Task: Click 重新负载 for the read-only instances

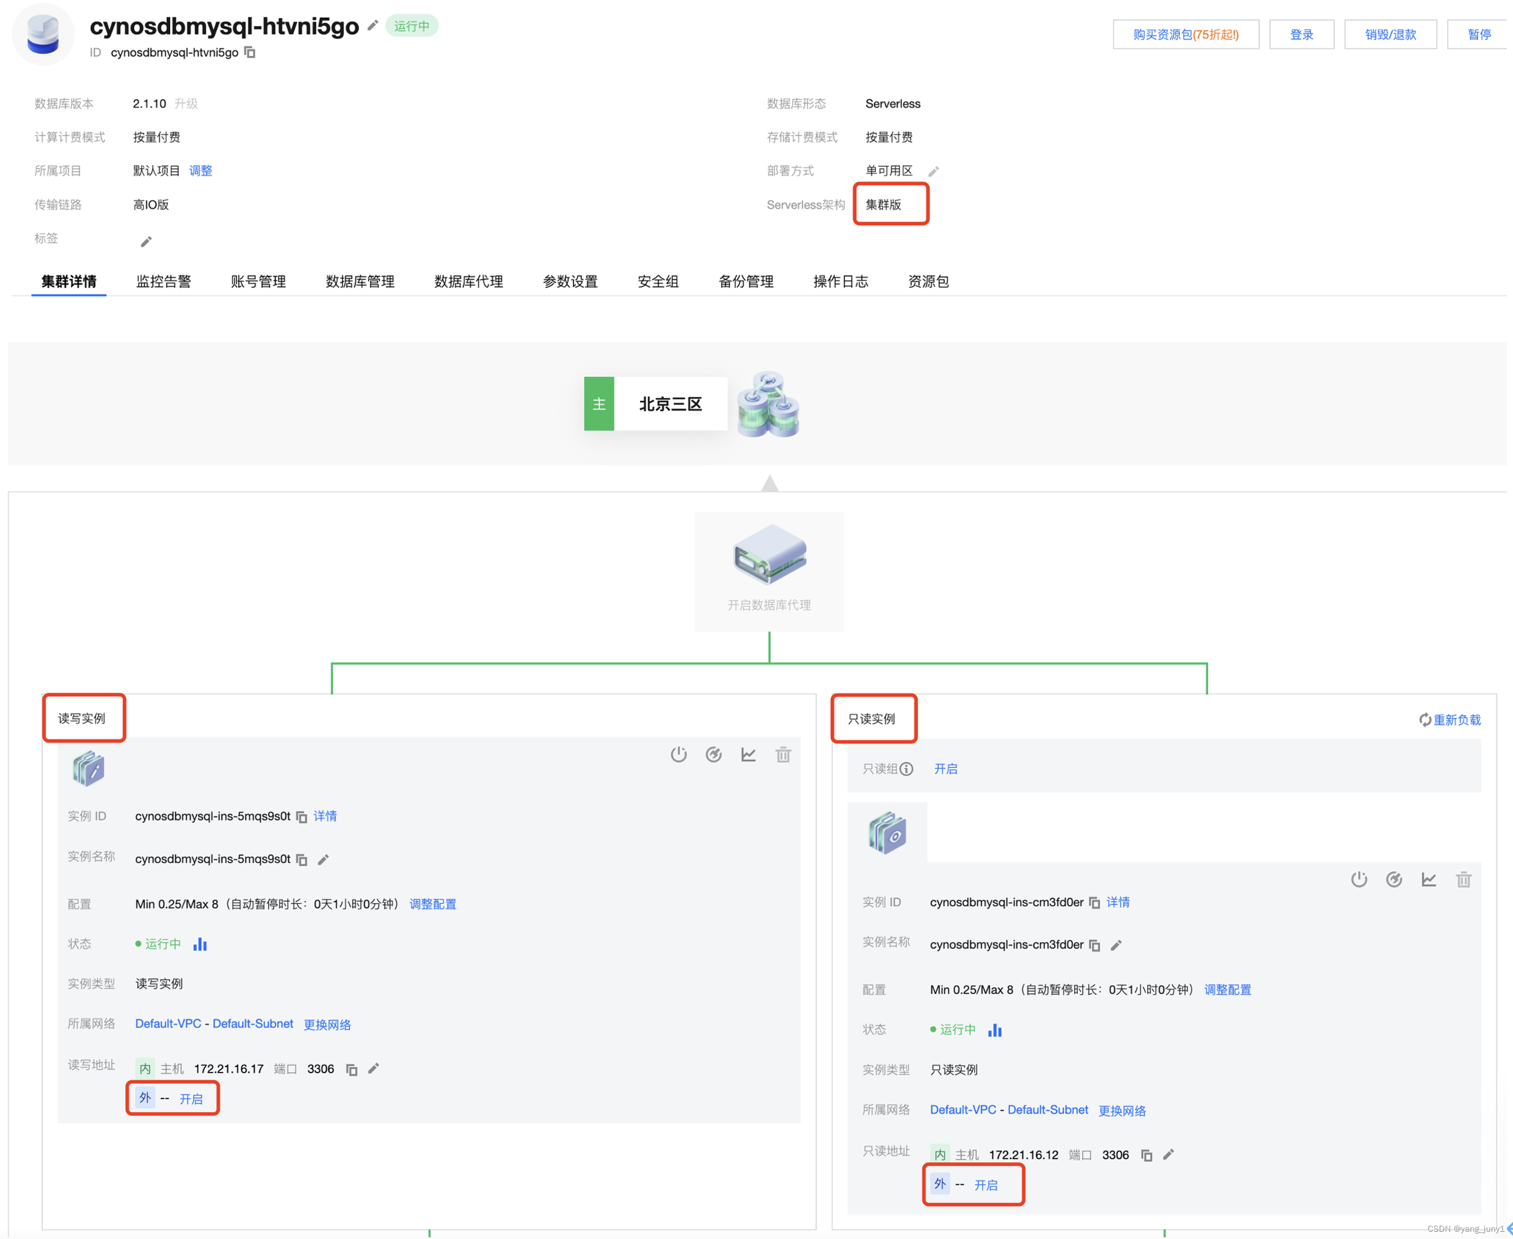Action: [1450, 720]
